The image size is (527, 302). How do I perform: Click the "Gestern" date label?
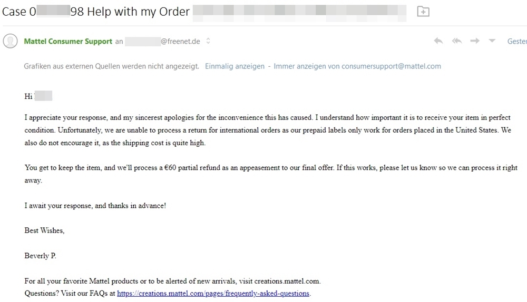coord(517,41)
